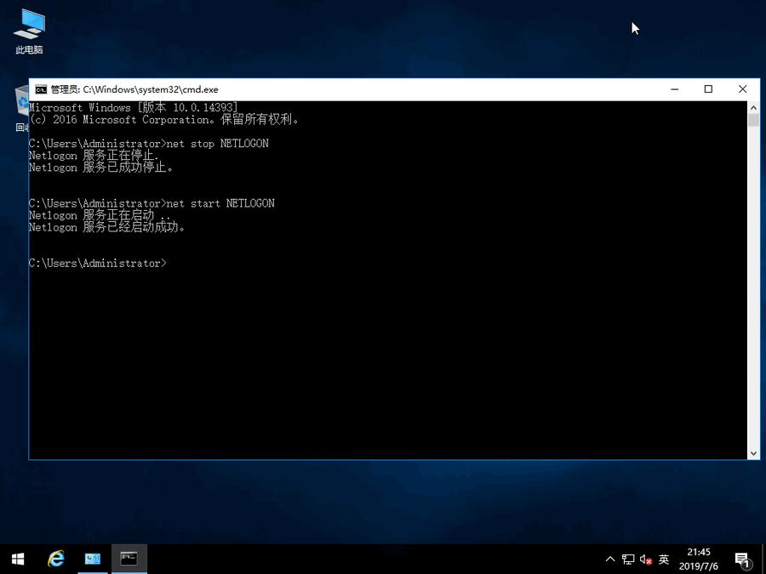This screenshot has height=574, width=766.
Task: Maximize the command prompt window
Action: [x=708, y=89]
